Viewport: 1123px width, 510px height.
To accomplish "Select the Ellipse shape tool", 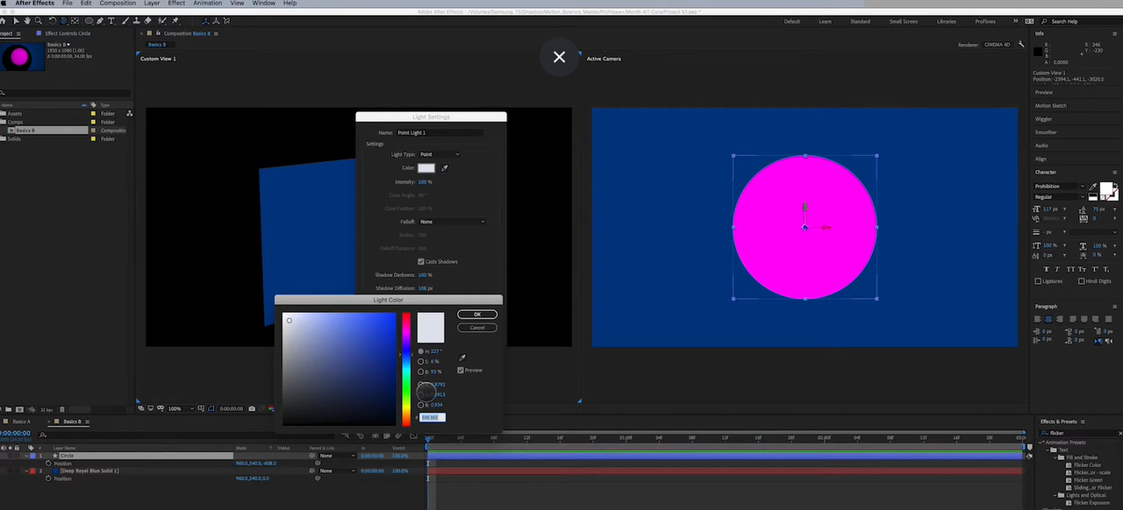I will click(88, 20).
